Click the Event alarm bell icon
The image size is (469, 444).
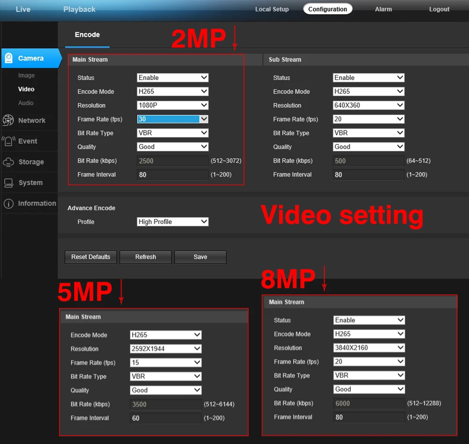pyautogui.click(x=8, y=141)
